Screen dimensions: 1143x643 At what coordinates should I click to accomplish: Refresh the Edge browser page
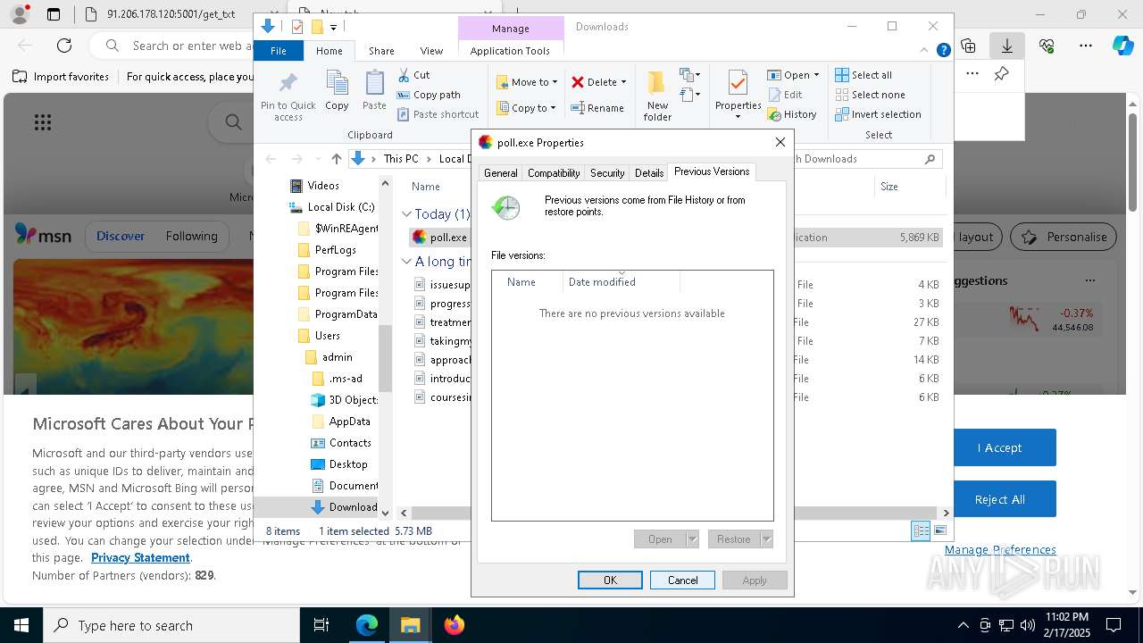64,46
